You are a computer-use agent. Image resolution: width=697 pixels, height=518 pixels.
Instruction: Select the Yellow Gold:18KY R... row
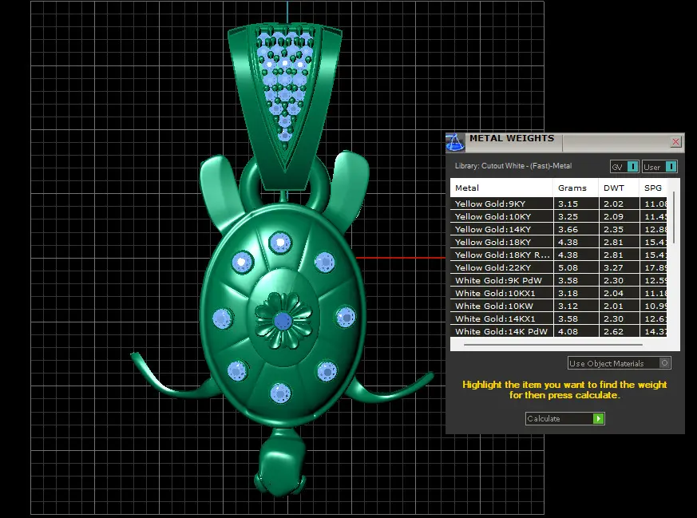click(559, 255)
